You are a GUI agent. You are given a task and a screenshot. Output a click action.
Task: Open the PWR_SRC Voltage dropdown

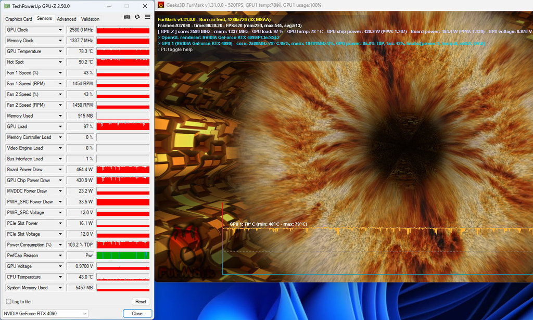coord(60,213)
